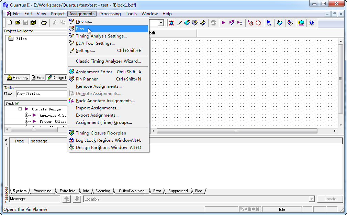The height and width of the screenshot is (215, 347).
Task: Open the Processing menu
Action: [110, 14]
